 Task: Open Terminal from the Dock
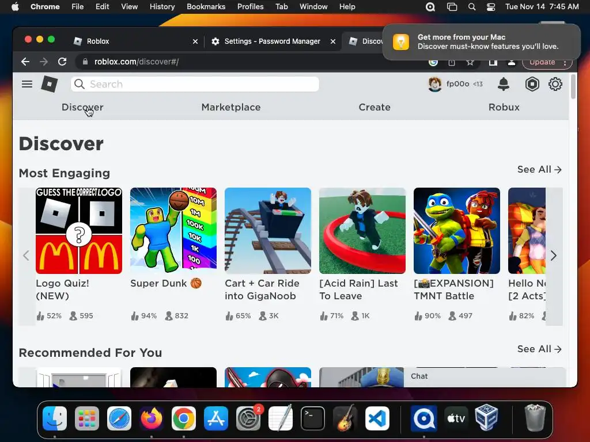tap(313, 418)
